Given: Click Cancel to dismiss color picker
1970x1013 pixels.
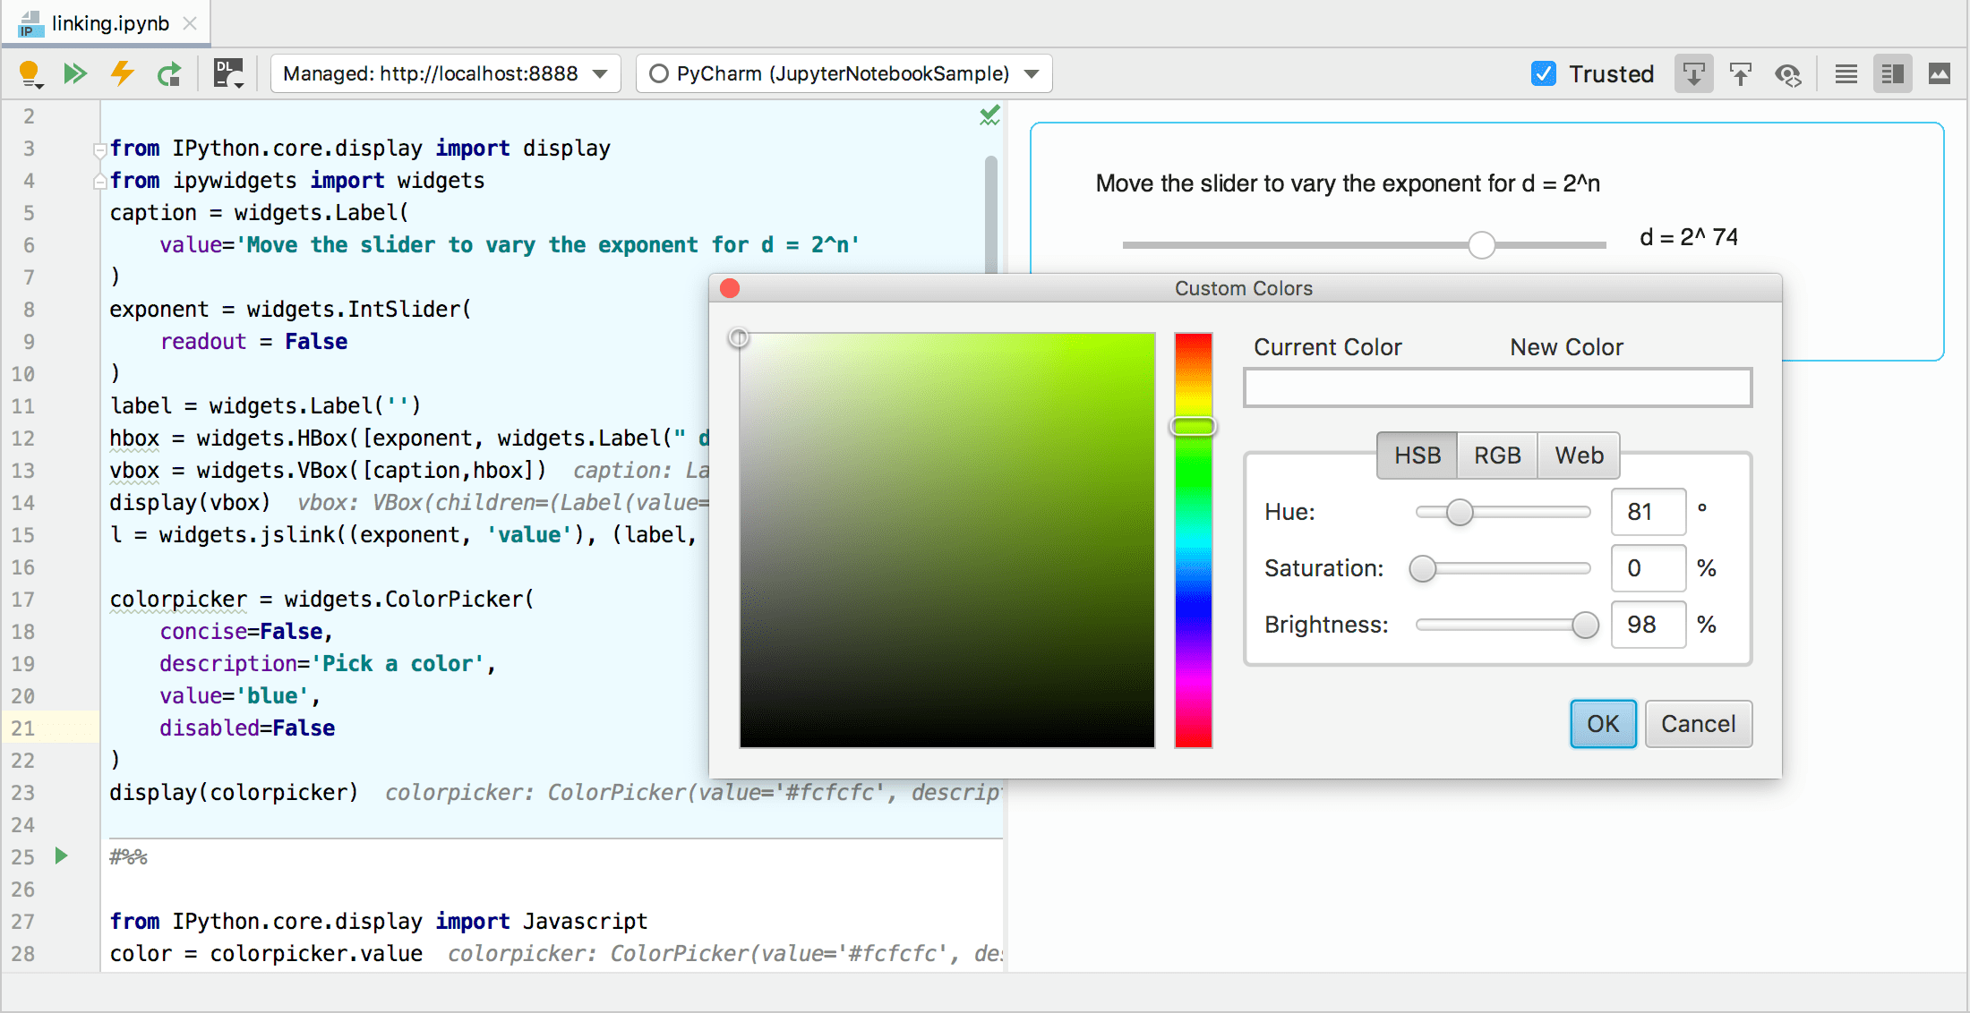Looking at the screenshot, I should click(1697, 722).
